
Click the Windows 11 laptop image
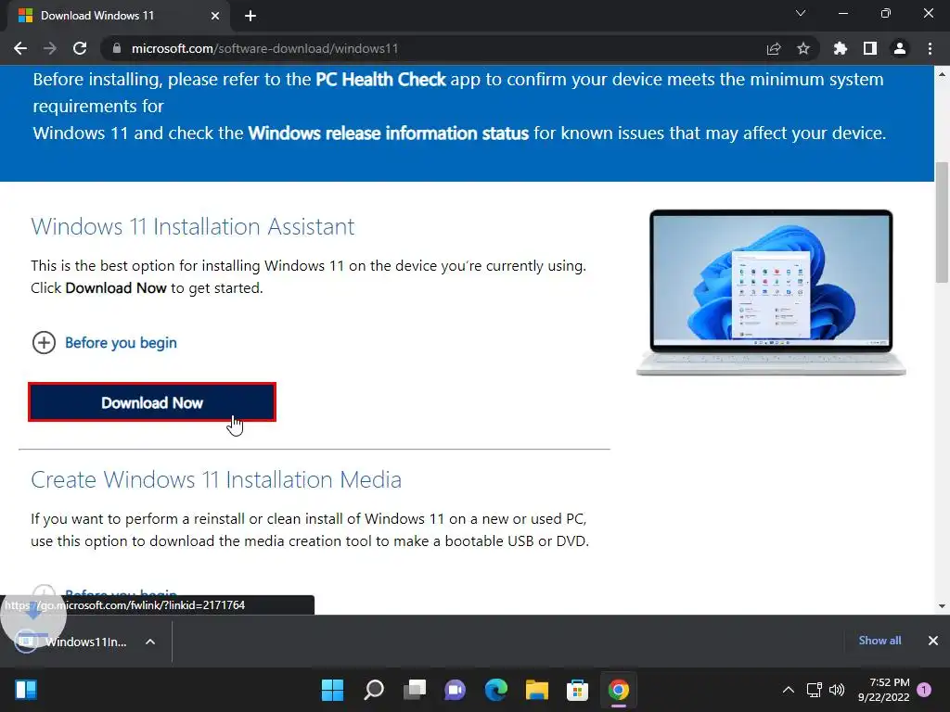[771, 293]
